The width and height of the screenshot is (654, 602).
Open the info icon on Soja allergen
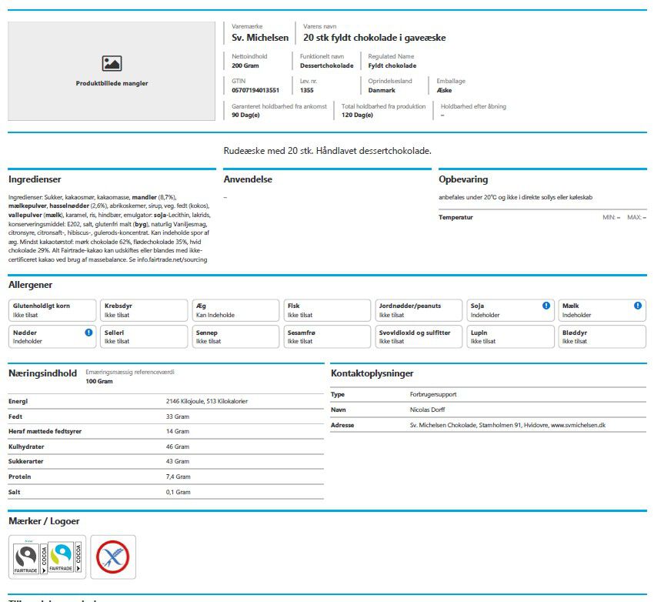pyautogui.click(x=546, y=306)
